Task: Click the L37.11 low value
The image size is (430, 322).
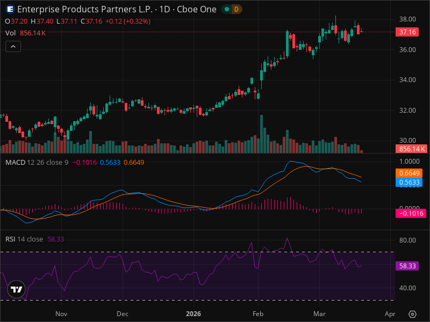Action: click(x=67, y=21)
